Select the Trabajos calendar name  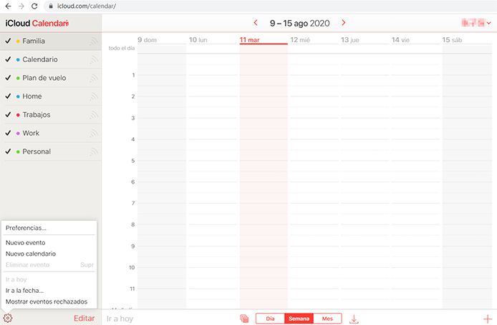click(x=37, y=114)
